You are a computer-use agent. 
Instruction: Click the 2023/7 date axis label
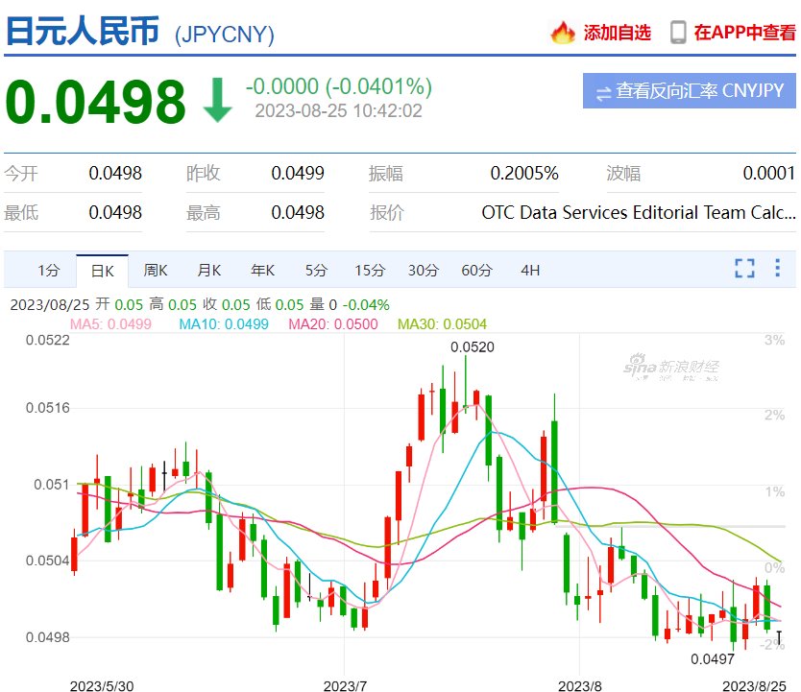click(x=346, y=686)
